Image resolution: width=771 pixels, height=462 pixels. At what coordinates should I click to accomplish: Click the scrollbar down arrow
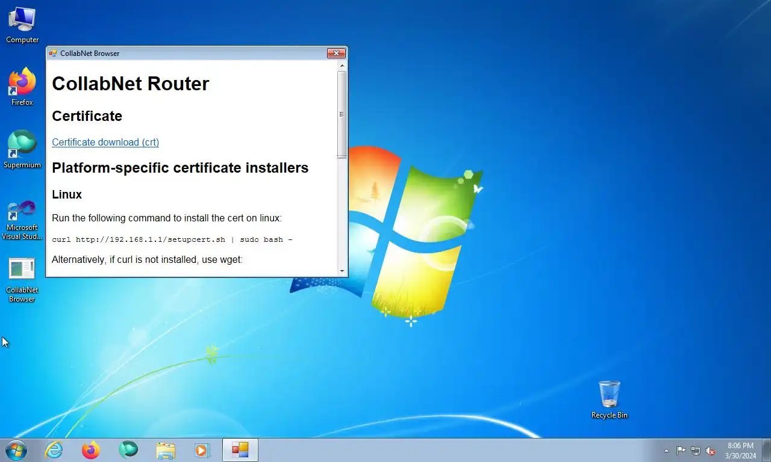342,271
